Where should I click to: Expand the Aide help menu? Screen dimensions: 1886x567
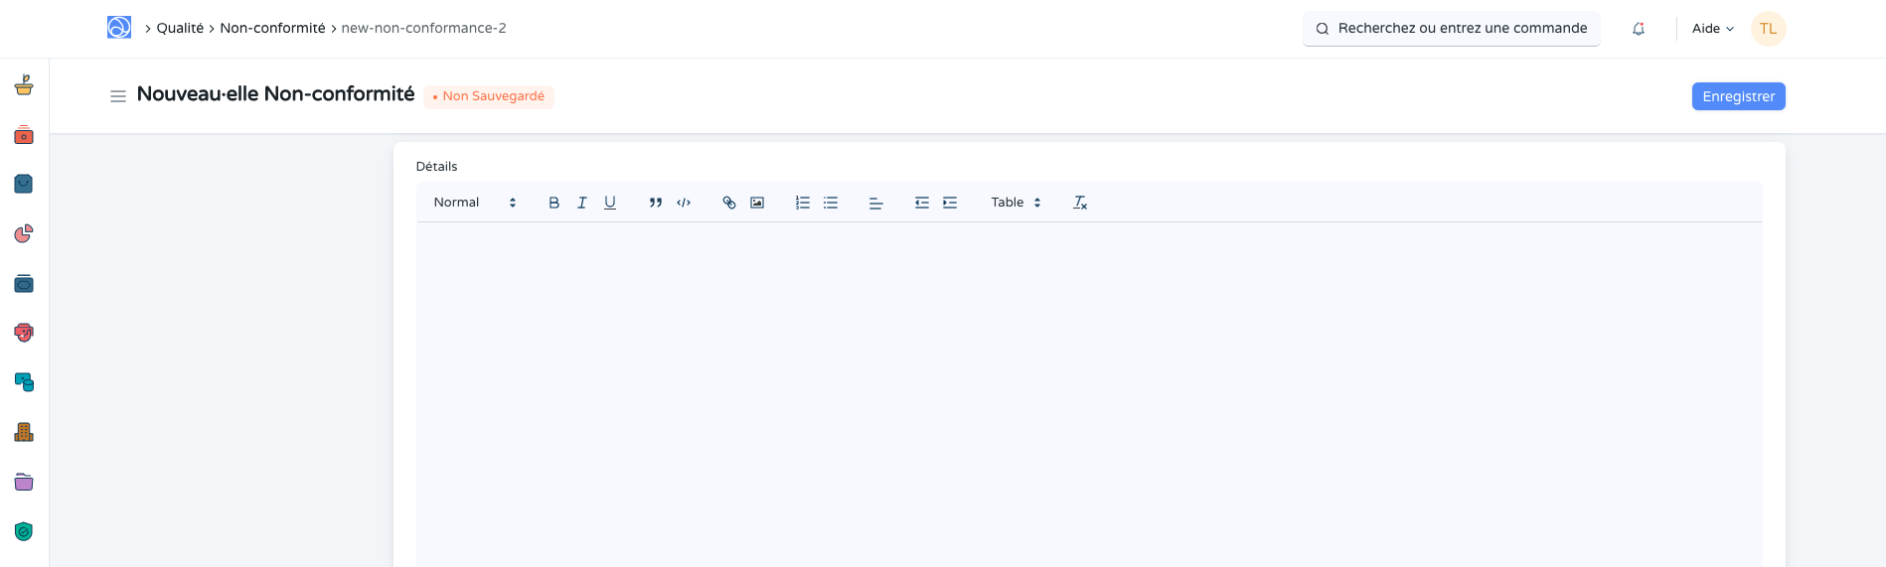tap(1712, 29)
